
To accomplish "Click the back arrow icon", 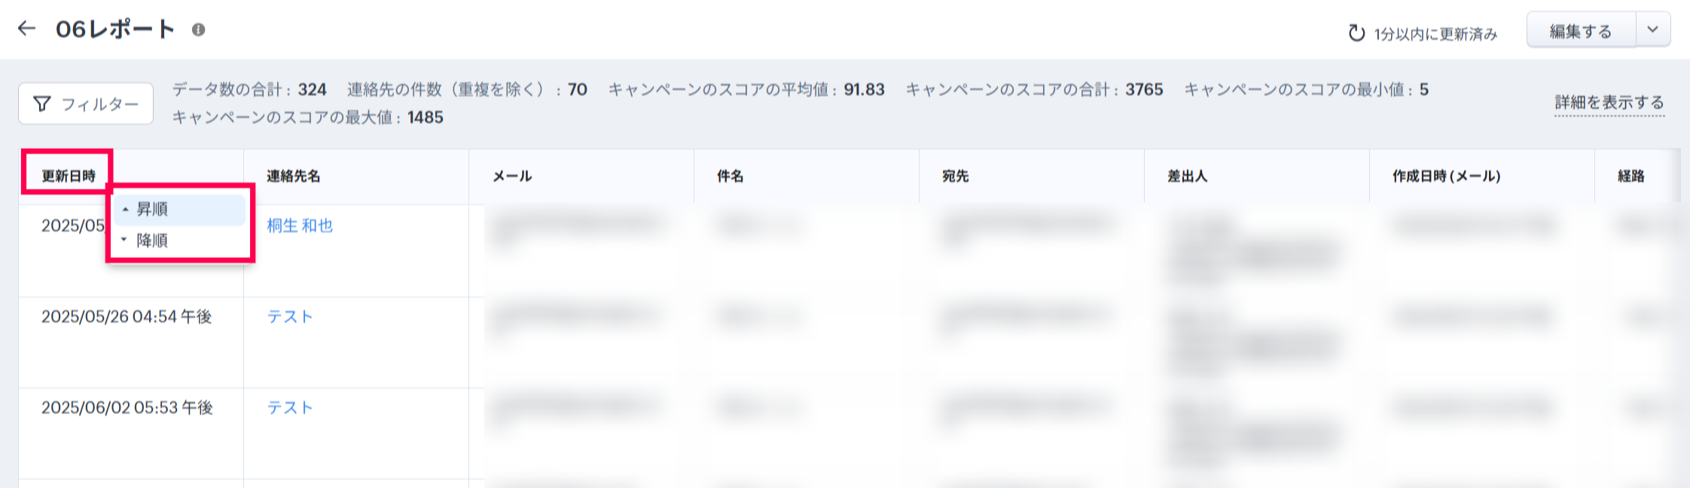I will (x=27, y=29).
